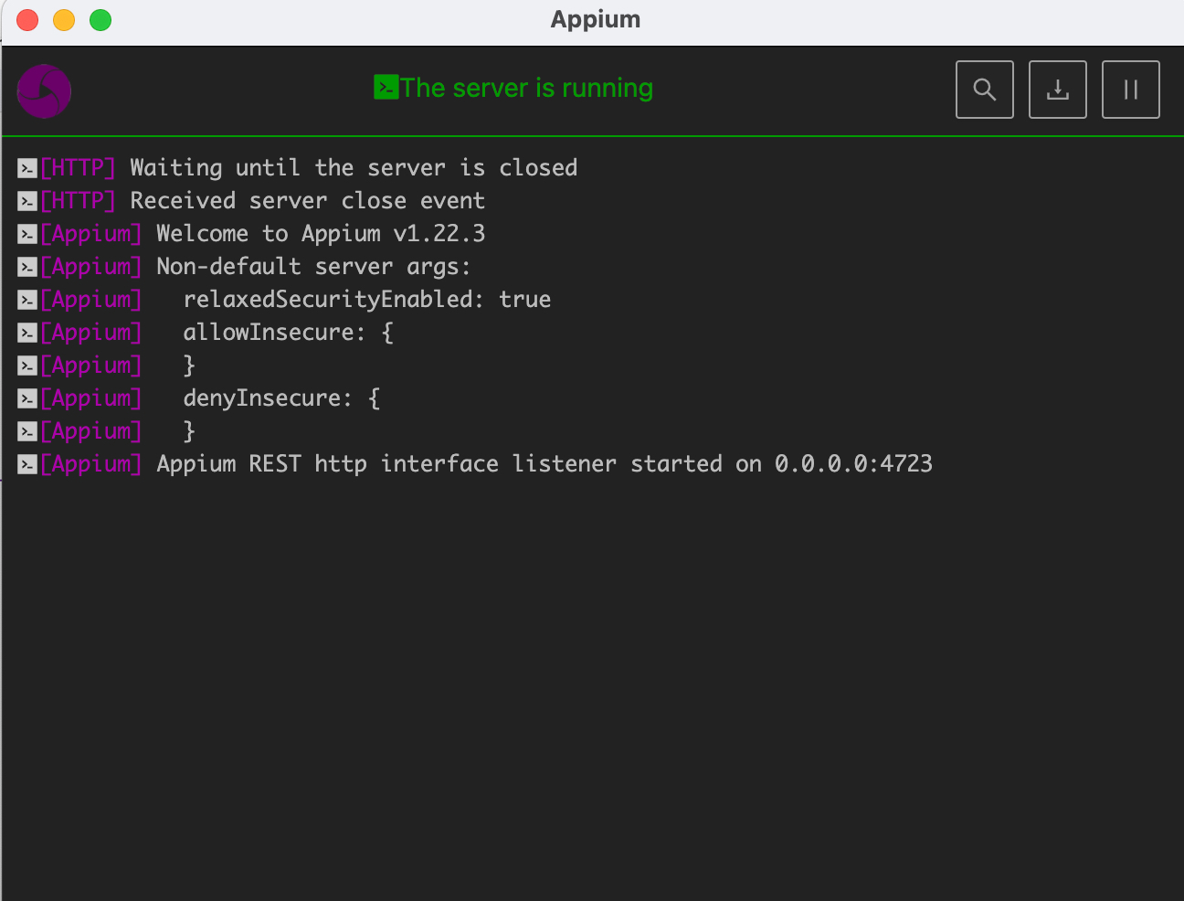Image resolution: width=1184 pixels, height=901 pixels.
Task: Click the 'Appium' window title
Action: click(596, 20)
